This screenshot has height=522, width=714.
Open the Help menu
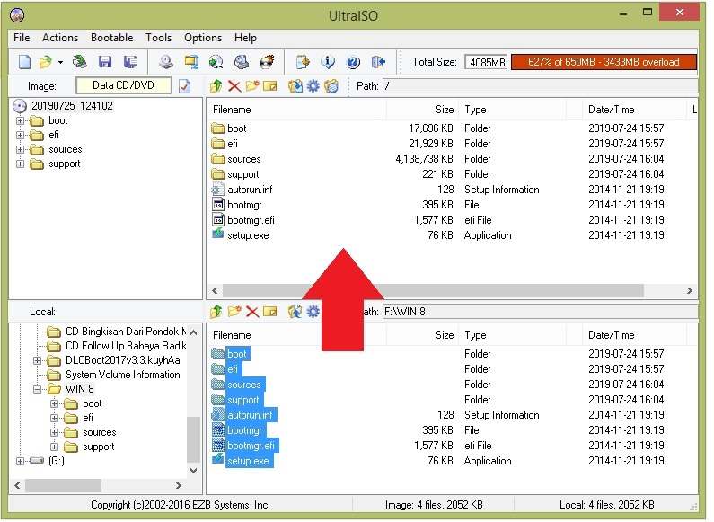(x=245, y=38)
